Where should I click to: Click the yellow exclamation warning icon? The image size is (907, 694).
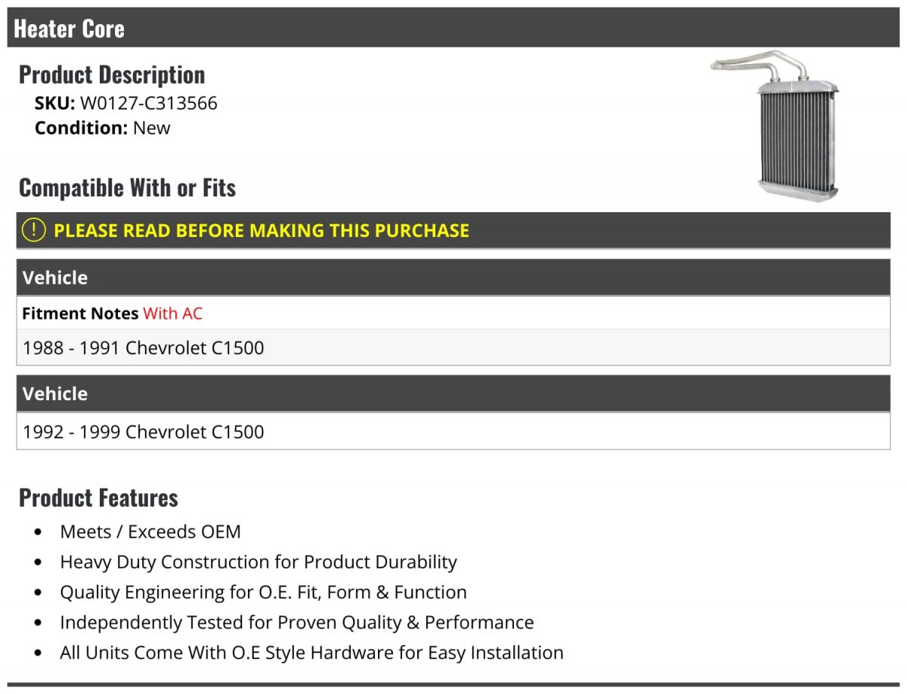[34, 230]
